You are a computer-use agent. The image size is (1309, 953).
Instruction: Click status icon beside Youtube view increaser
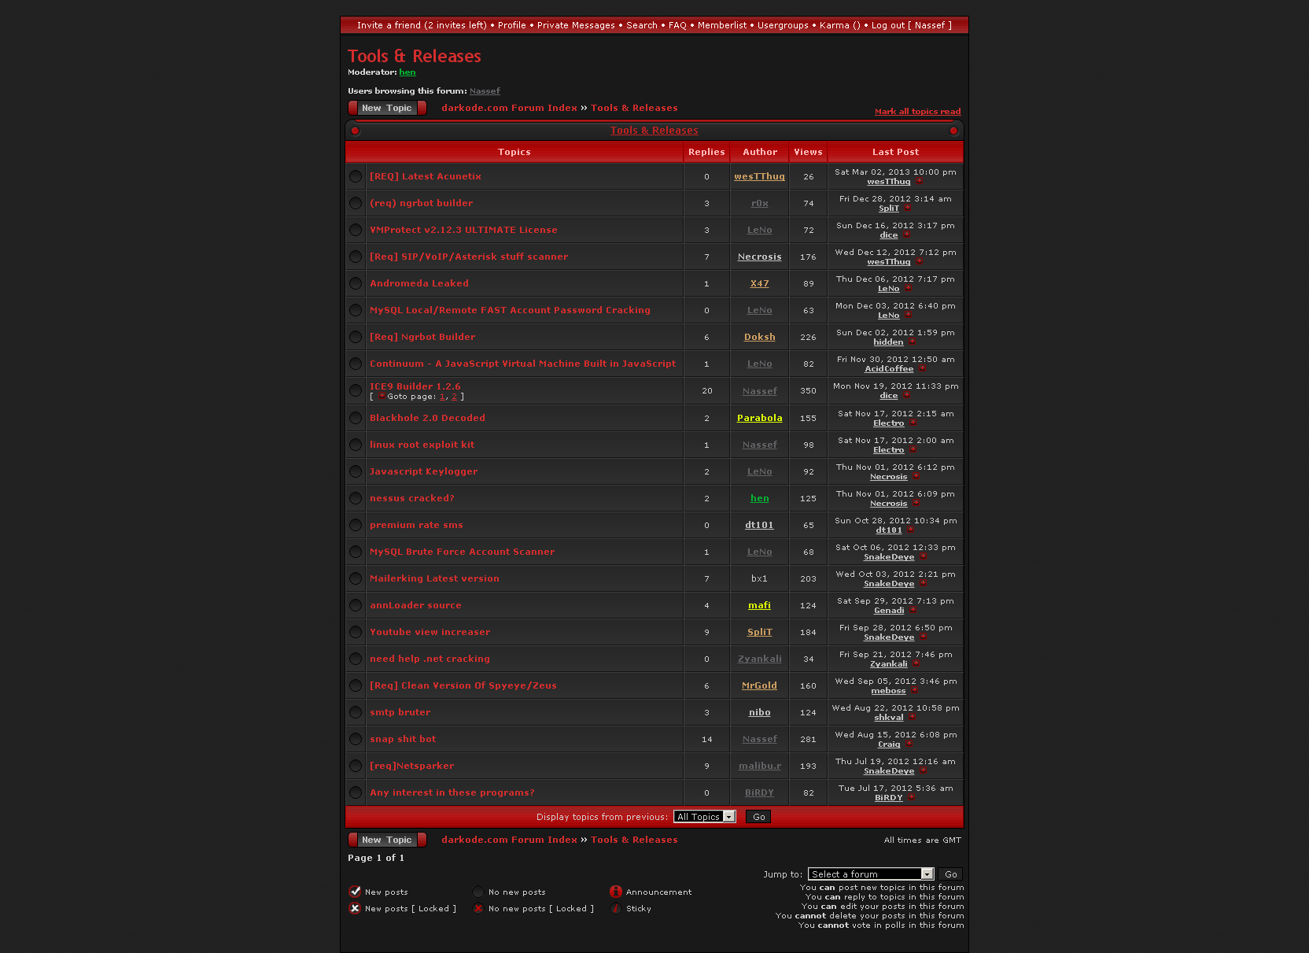[356, 632]
